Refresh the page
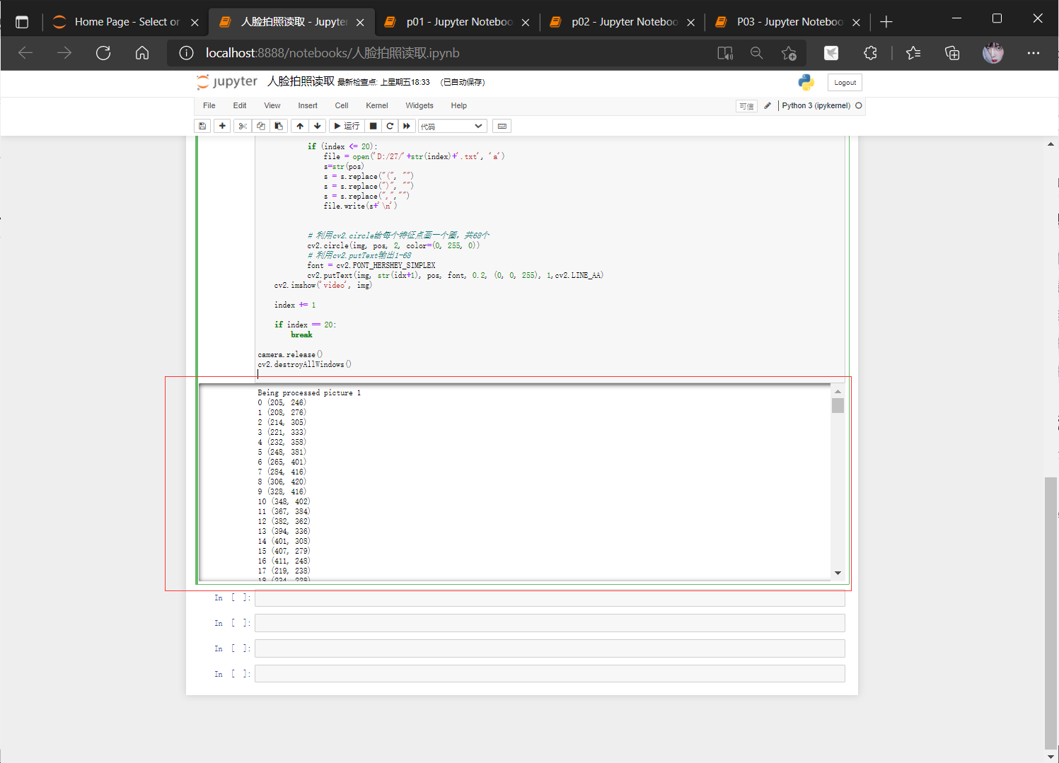 (103, 53)
